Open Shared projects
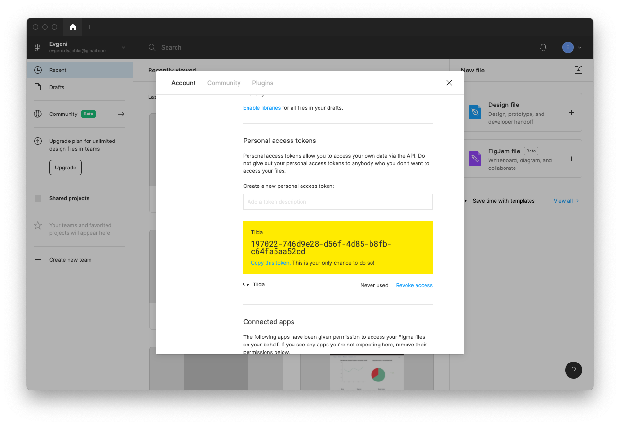Viewport: 620px width, 425px height. [x=69, y=198]
